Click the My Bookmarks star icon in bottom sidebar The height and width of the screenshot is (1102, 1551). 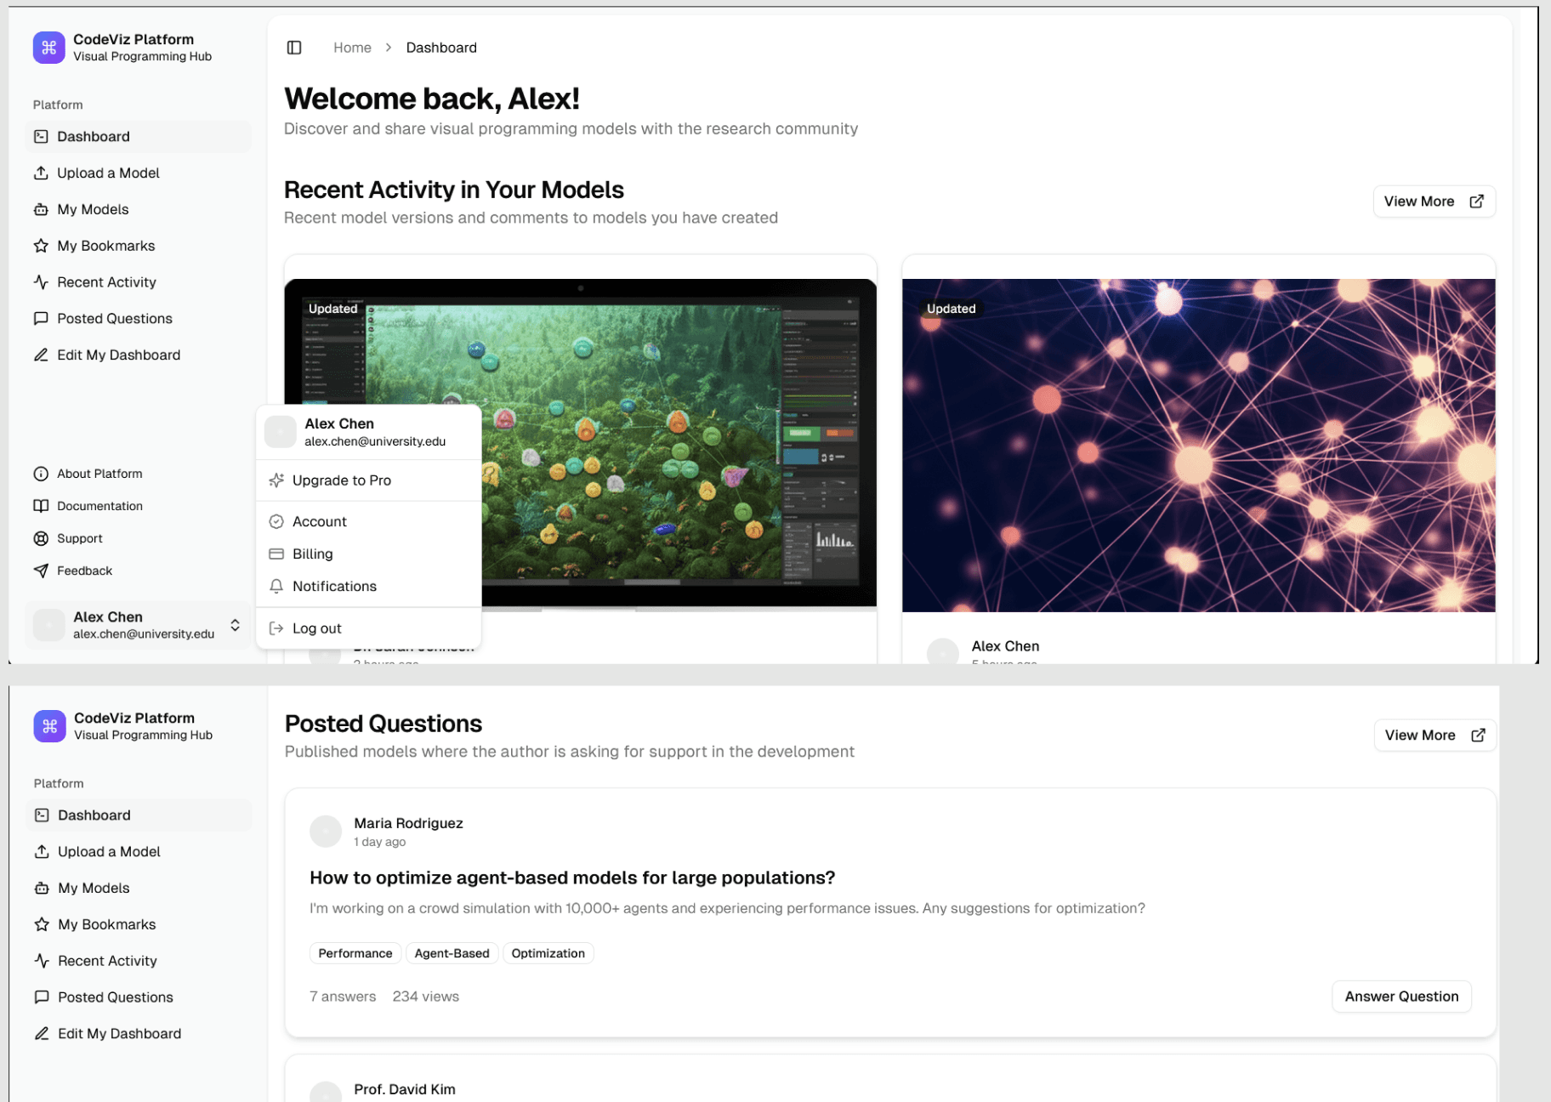coord(42,924)
